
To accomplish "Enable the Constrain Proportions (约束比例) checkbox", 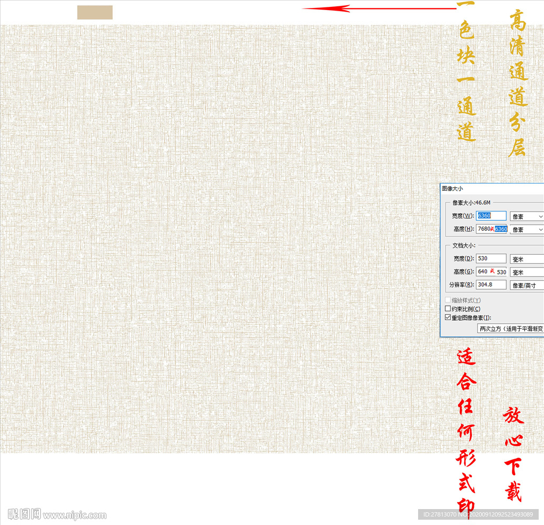I will [448, 308].
